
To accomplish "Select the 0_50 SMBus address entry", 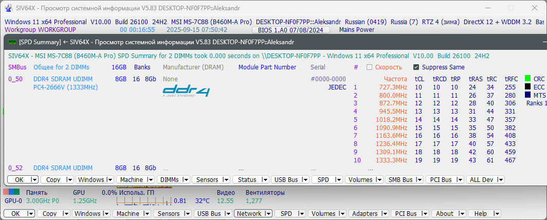I will [15, 79].
